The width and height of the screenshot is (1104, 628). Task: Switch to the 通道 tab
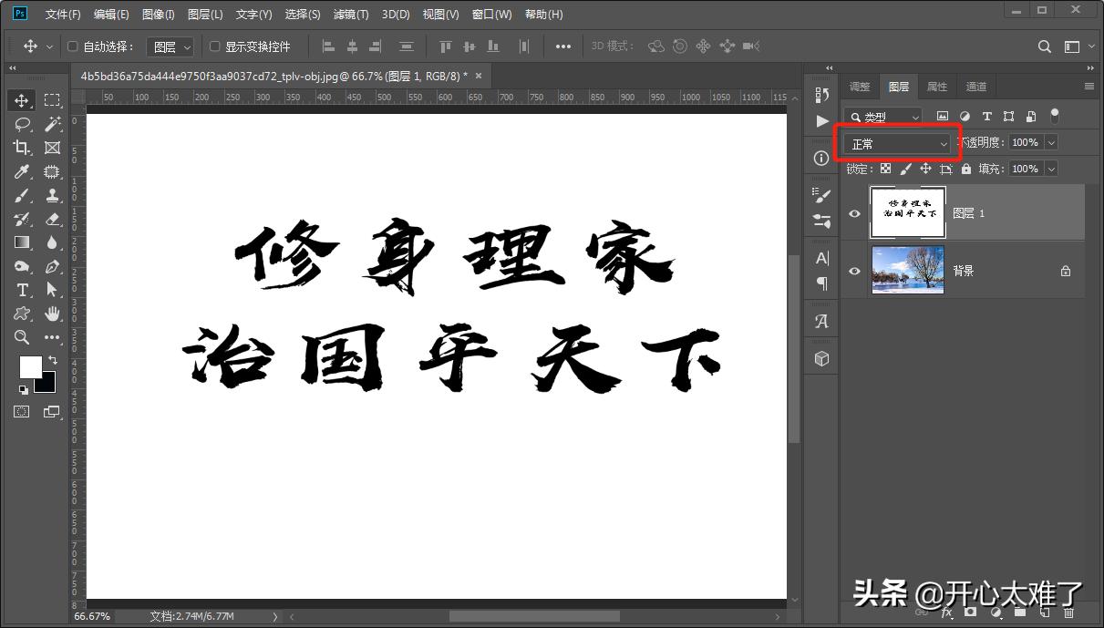pos(975,86)
